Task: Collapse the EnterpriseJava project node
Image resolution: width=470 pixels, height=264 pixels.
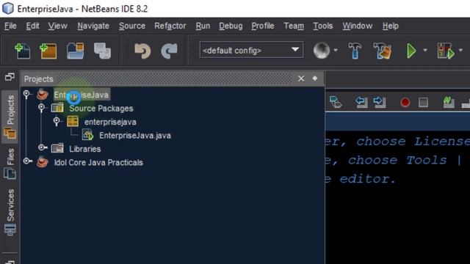Action: tap(26, 95)
